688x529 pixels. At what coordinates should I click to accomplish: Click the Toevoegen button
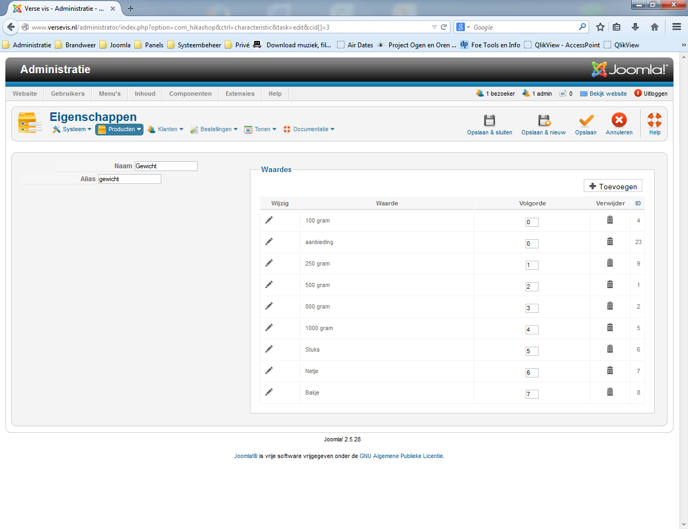coord(613,186)
